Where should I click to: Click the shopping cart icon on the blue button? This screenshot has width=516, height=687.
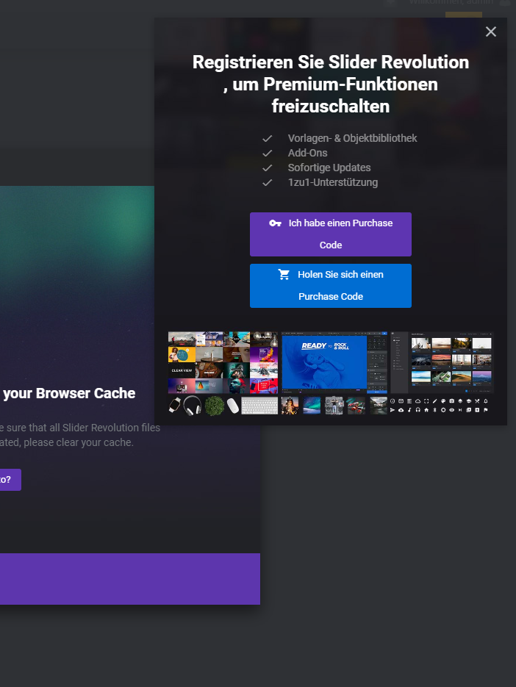(284, 274)
